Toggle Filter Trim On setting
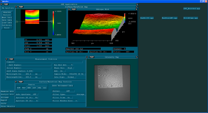The height and width of the screenshot is (113, 208). [x=62, y=97]
